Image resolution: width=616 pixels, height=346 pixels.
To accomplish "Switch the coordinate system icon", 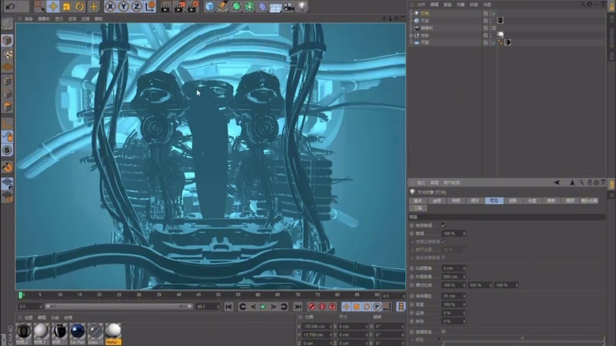I will (150, 7).
